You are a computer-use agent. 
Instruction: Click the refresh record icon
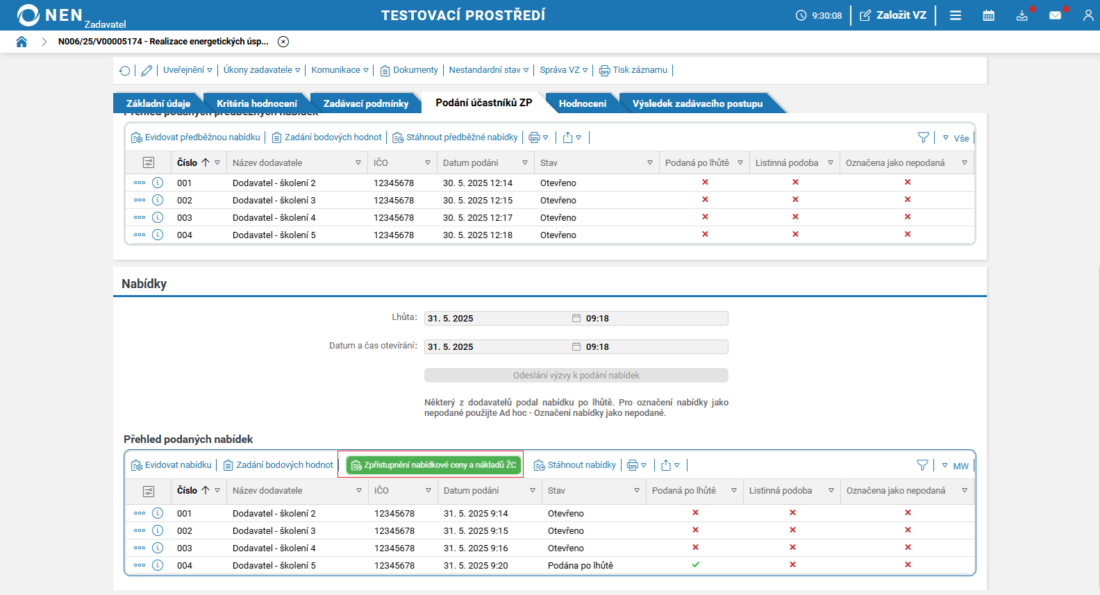click(x=125, y=70)
